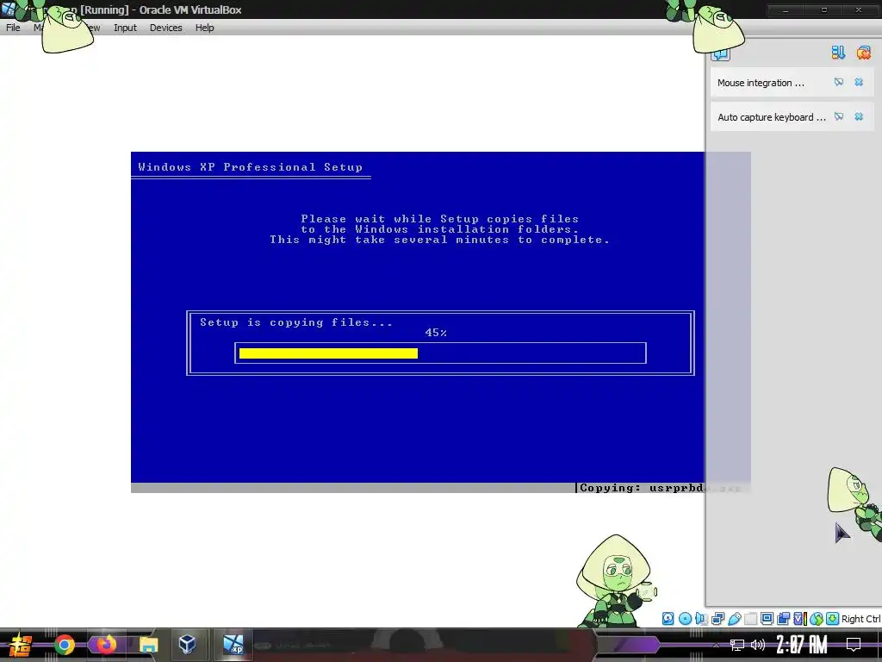
Task: Click the Auto capture keyboard notification text
Action: [x=771, y=117]
